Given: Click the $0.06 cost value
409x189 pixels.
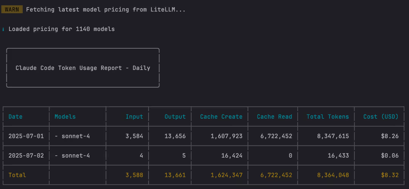Looking at the screenshot, I should (x=390, y=155).
